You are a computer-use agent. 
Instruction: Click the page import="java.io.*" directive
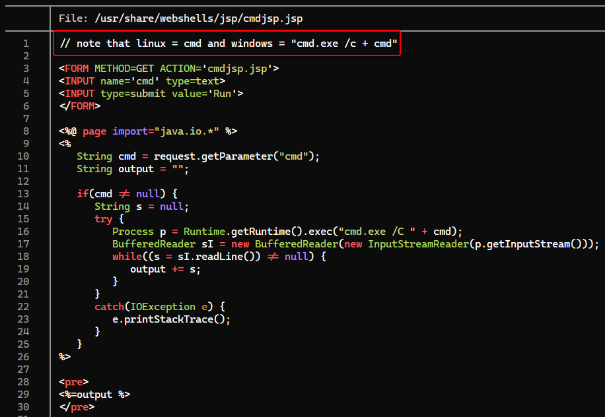tap(148, 131)
